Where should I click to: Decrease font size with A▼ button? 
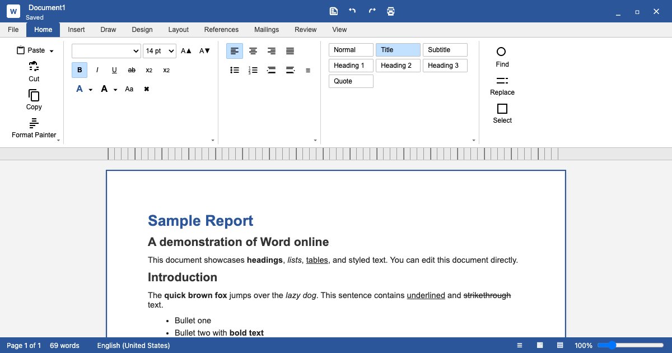click(x=205, y=51)
